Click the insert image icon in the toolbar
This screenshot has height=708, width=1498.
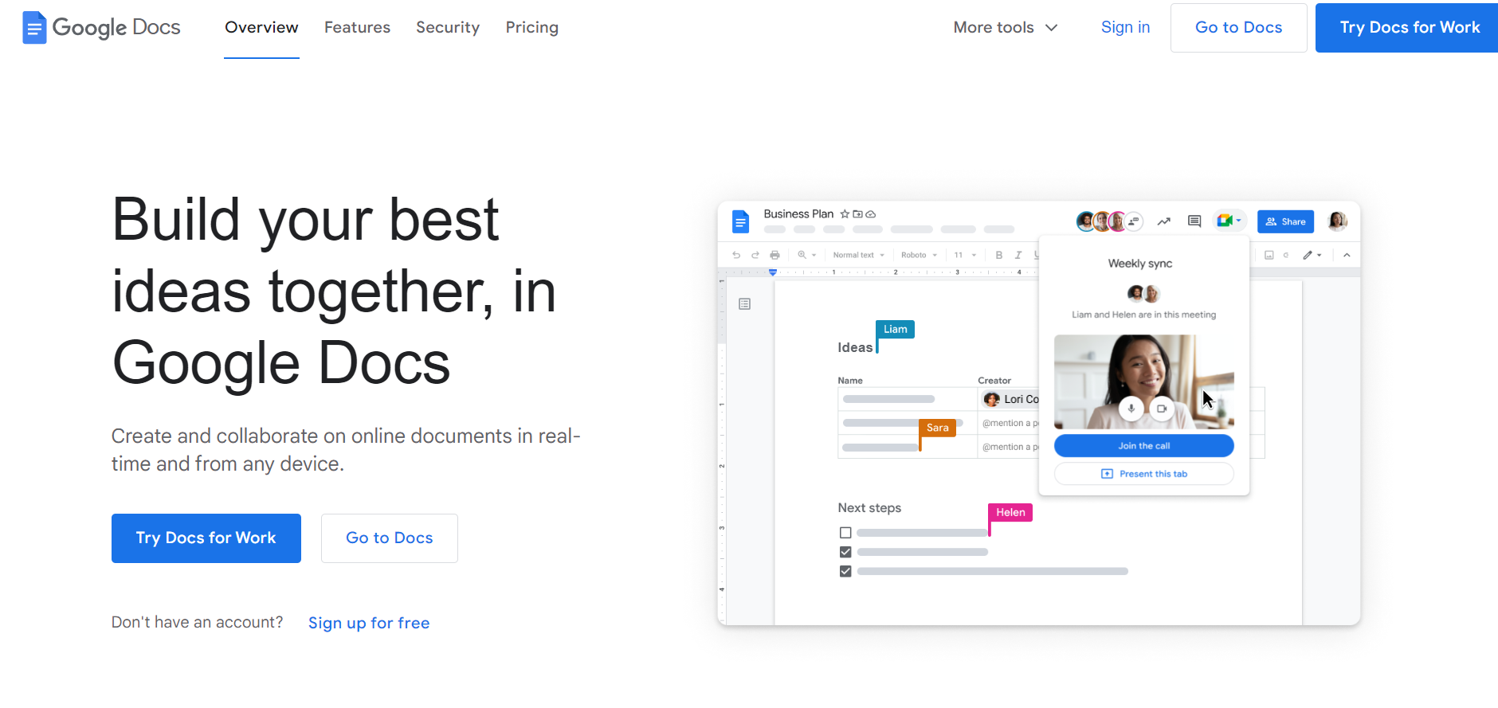coord(1269,255)
